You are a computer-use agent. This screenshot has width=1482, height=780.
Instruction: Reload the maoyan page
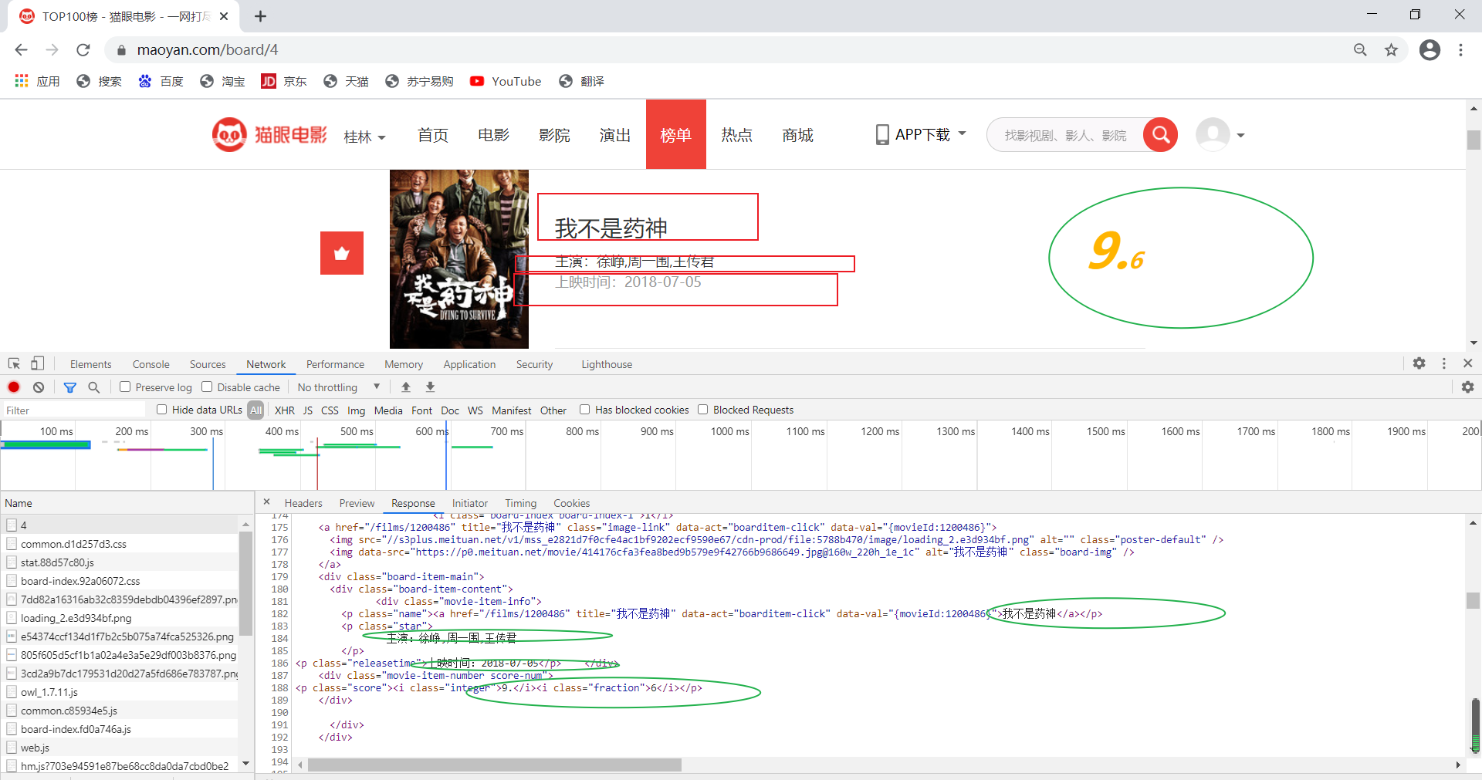pos(83,50)
